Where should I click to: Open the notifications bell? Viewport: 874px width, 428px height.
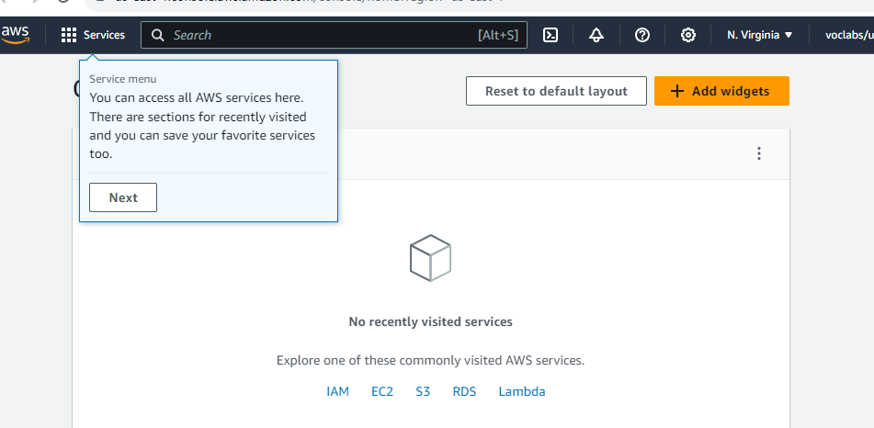coord(596,35)
